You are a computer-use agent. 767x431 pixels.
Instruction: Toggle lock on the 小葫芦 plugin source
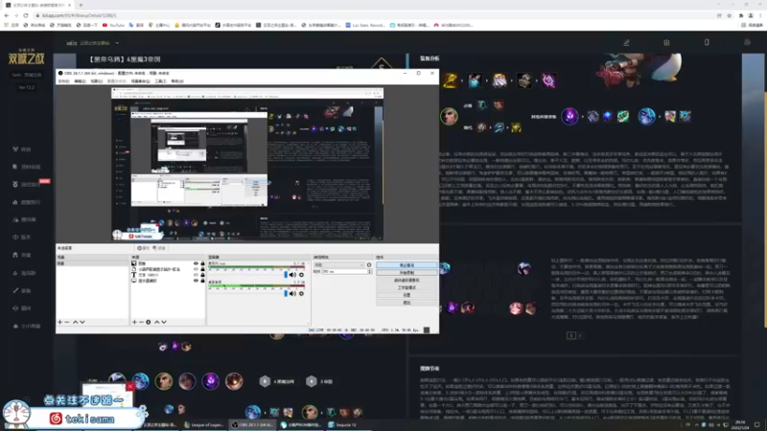point(202,269)
